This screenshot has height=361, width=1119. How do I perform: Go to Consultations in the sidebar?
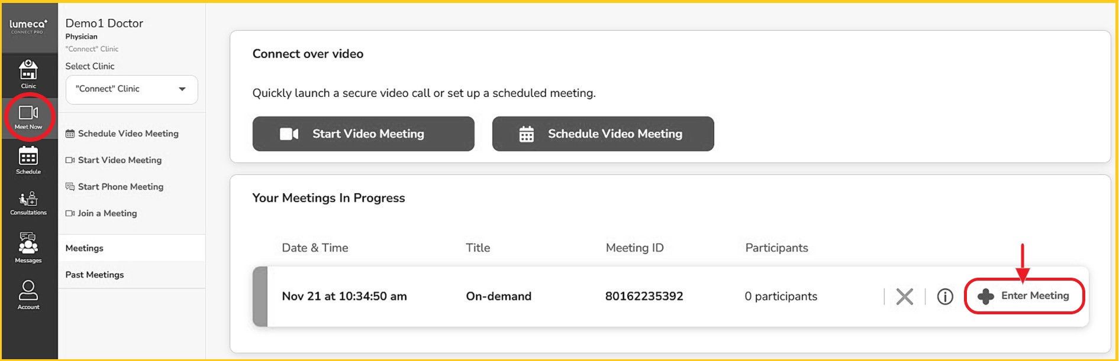[x=28, y=203]
